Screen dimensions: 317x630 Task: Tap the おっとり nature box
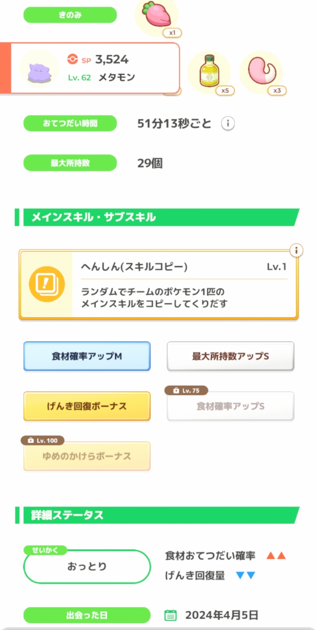click(x=87, y=566)
